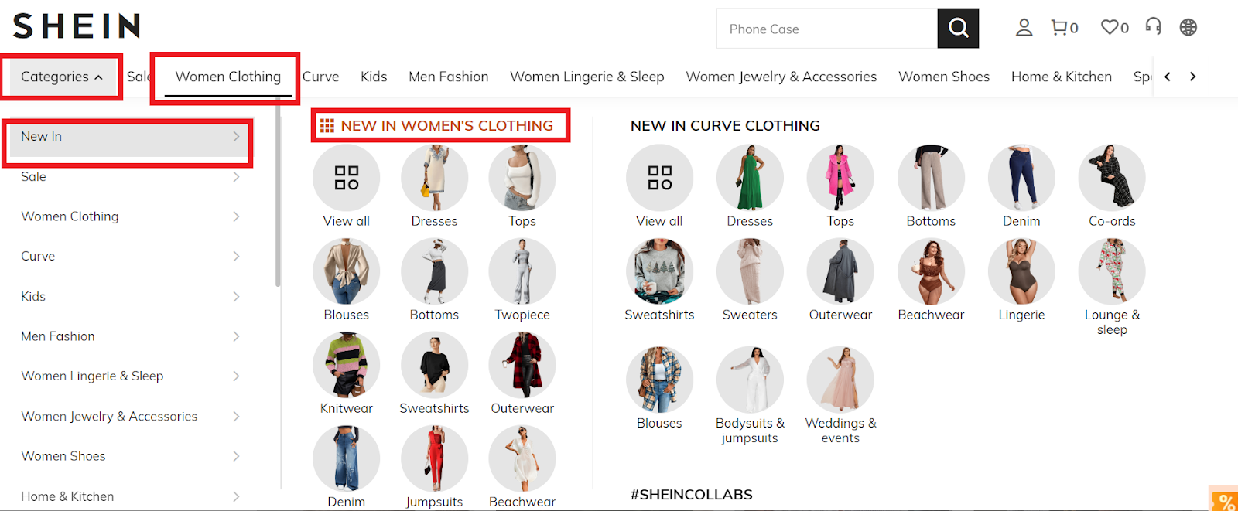This screenshot has width=1238, height=511.
Task: Expand Men Fashion sidebar chevron
Action: (x=236, y=336)
